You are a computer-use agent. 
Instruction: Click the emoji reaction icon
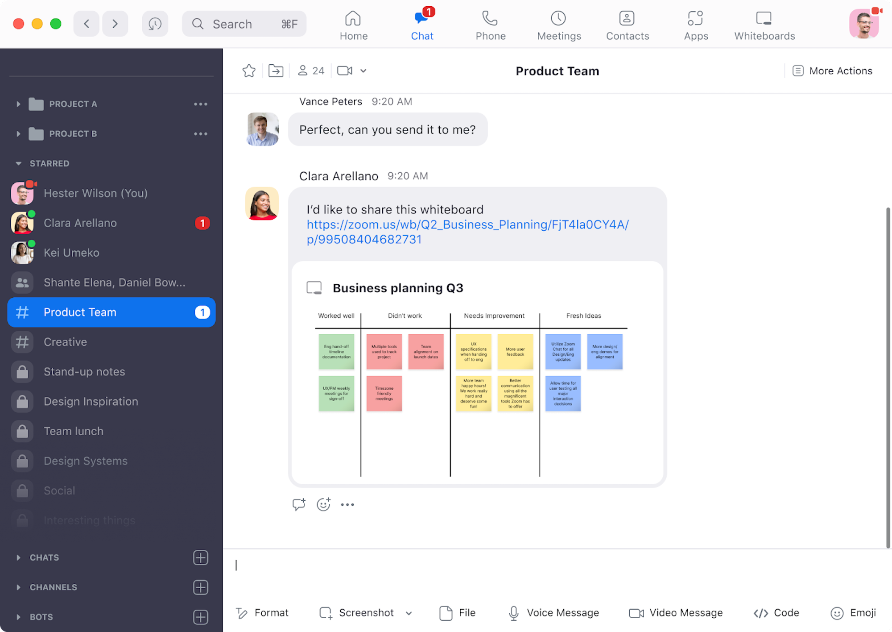click(x=323, y=505)
